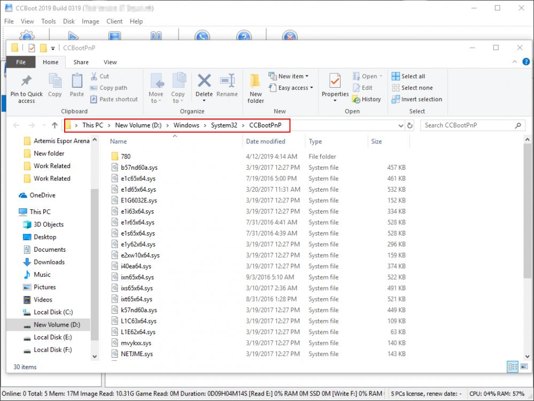Open the File tab in Explorer
Viewport: 534px width, 401px height.
click(x=21, y=62)
